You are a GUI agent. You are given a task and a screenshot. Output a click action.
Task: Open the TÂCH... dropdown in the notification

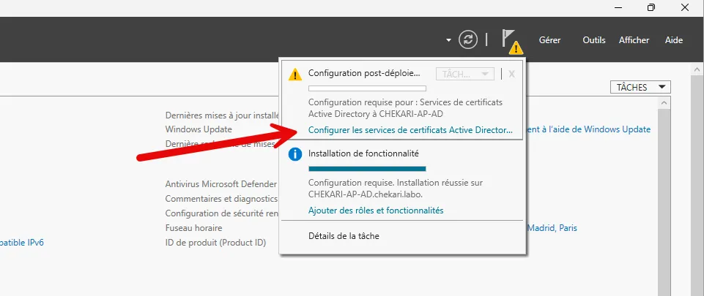[x=464, y=74]
